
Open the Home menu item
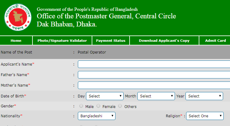click(16, 41)
